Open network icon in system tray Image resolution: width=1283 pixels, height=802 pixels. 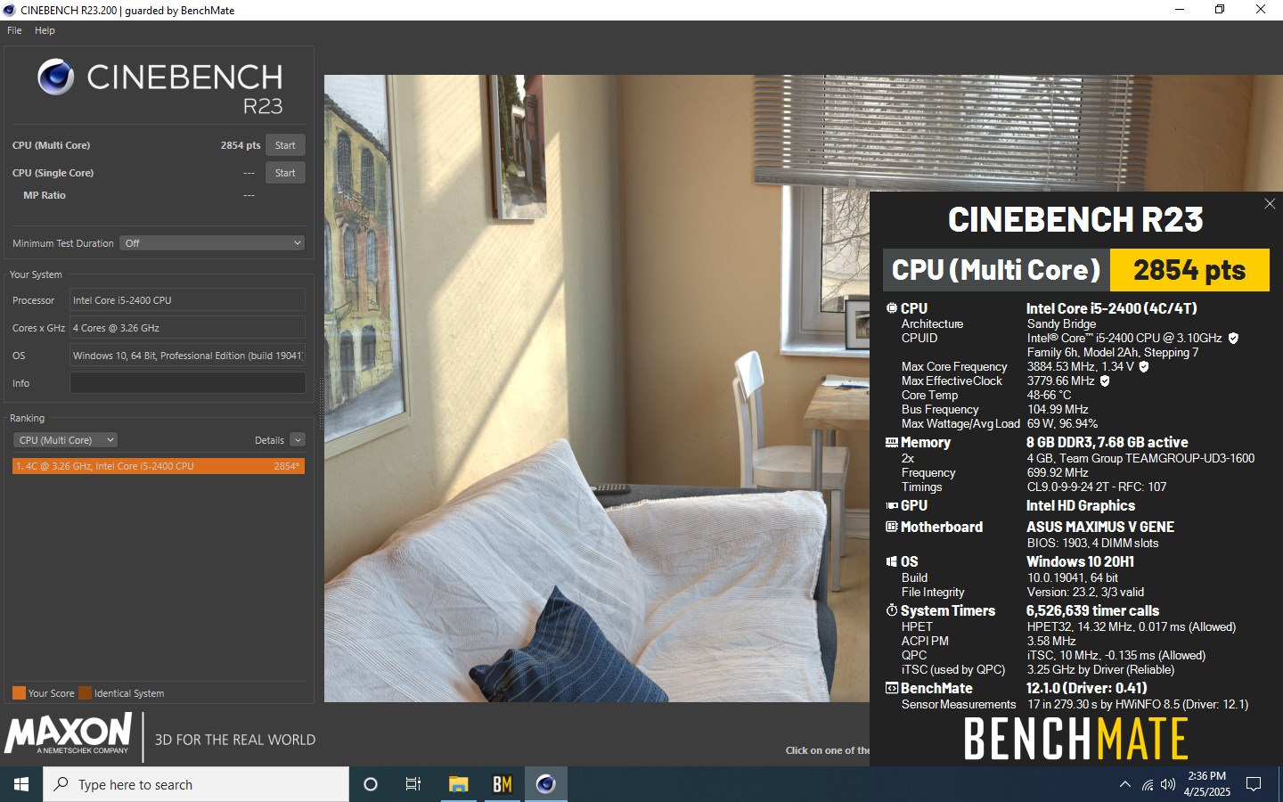pos(1148,784)
